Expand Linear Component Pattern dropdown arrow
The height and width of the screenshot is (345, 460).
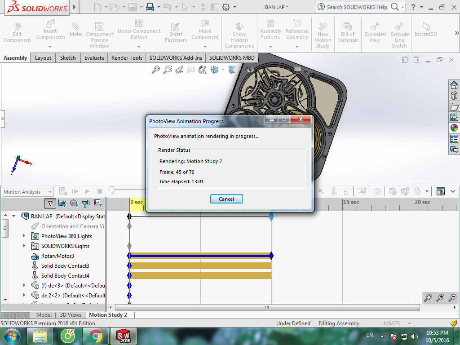coord(139,47)
